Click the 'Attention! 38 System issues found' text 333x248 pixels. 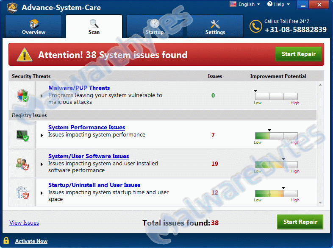click(x=113, y=55)
